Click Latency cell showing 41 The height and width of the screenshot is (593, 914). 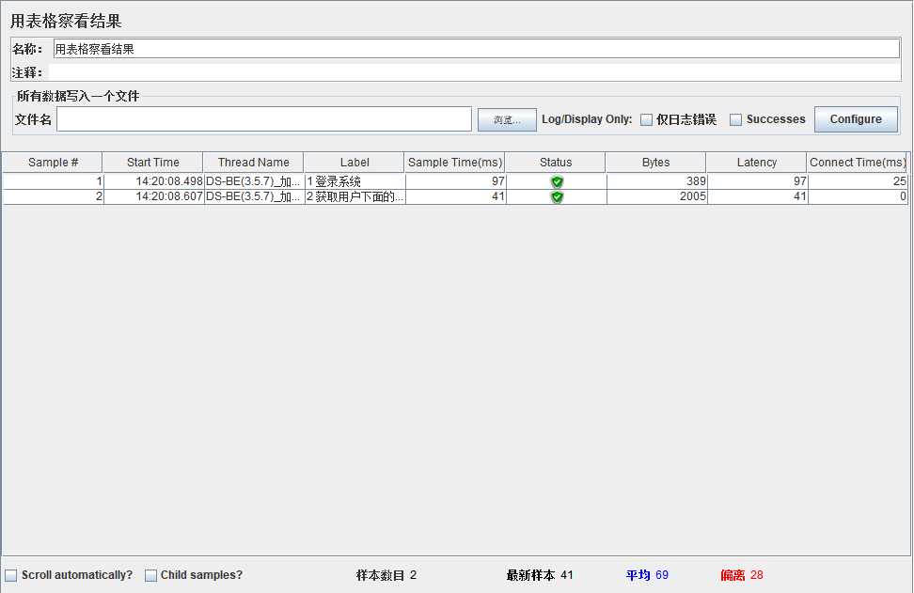[758, 197]
